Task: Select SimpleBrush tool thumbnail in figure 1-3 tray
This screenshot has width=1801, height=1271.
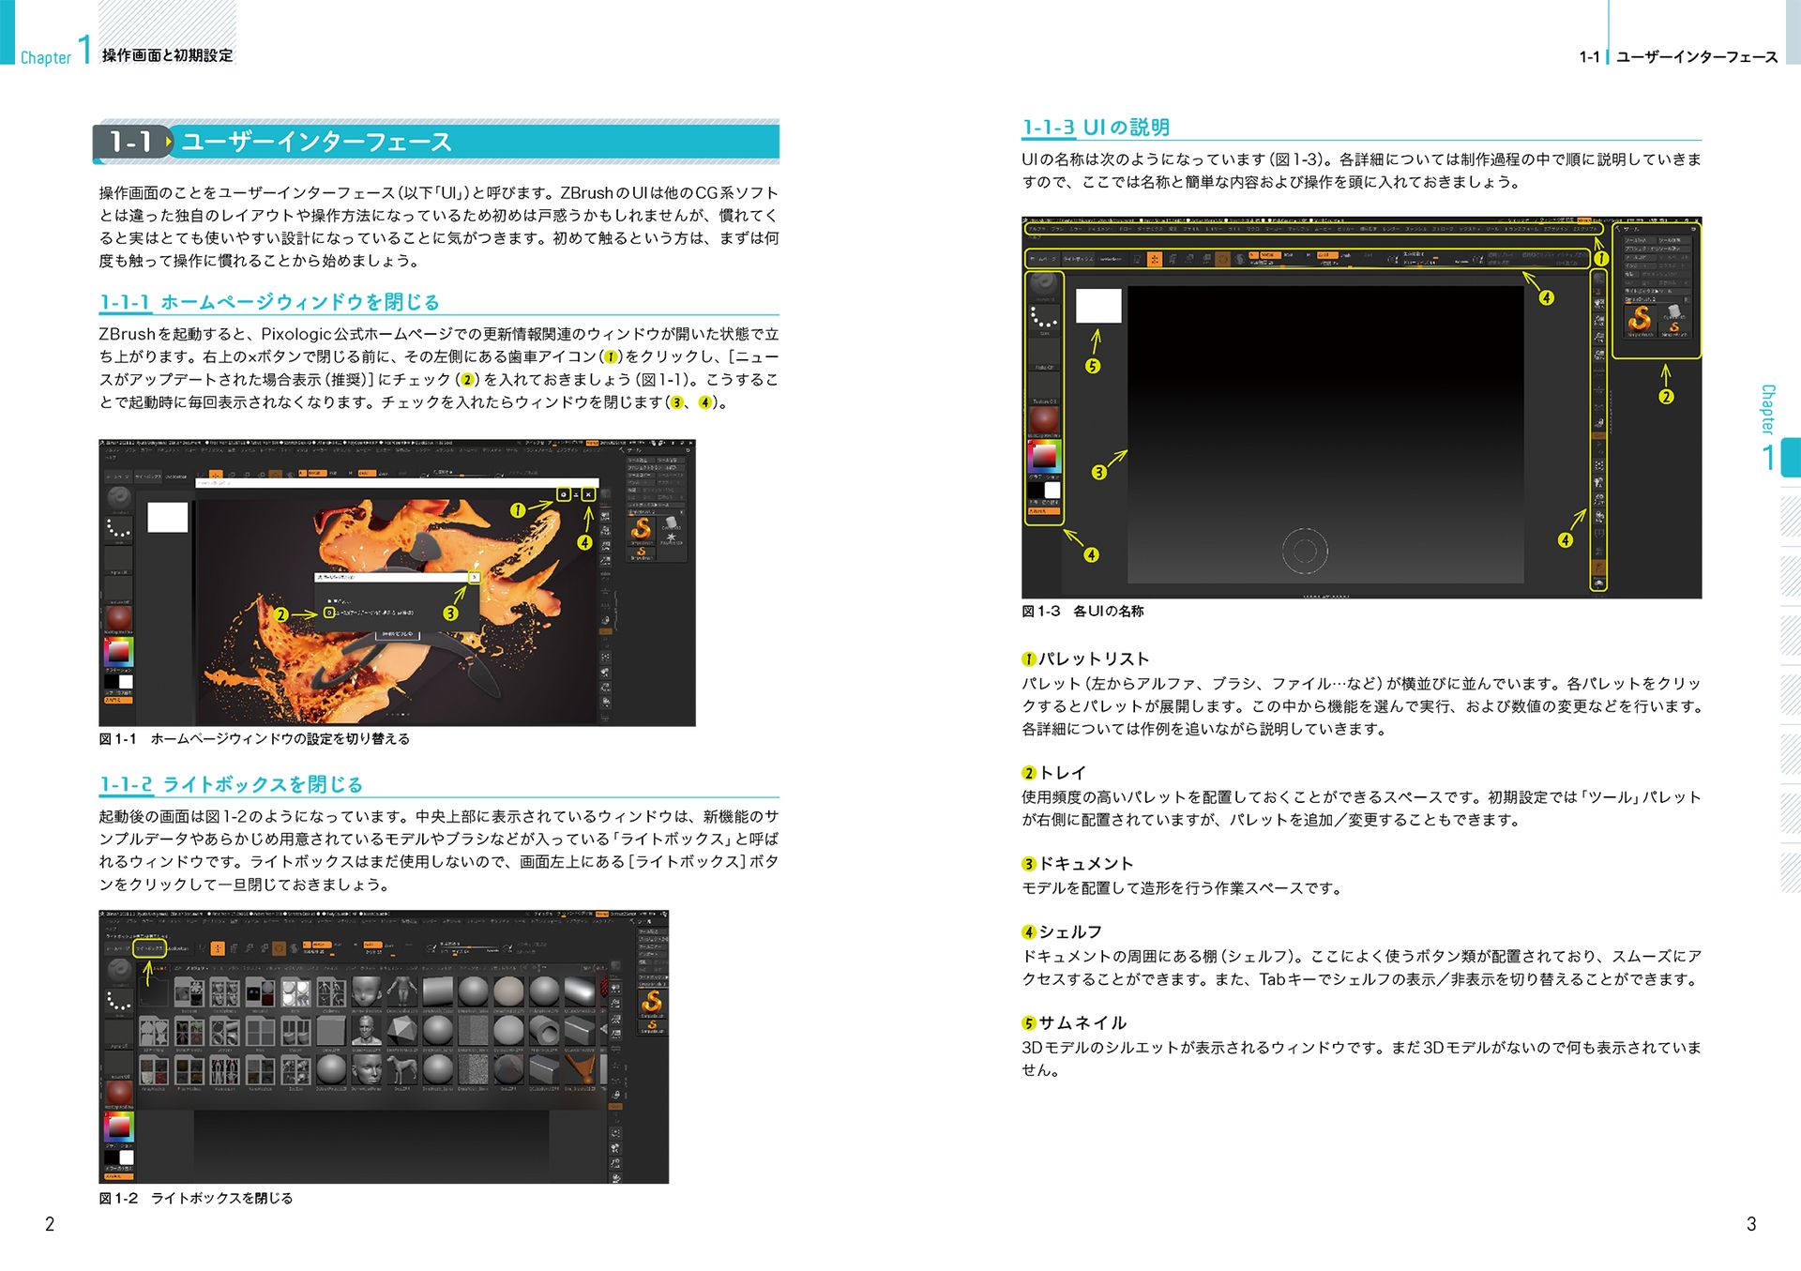Action: click(x=1640, y=319)
